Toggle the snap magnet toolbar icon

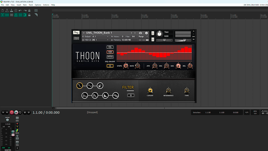25,15
